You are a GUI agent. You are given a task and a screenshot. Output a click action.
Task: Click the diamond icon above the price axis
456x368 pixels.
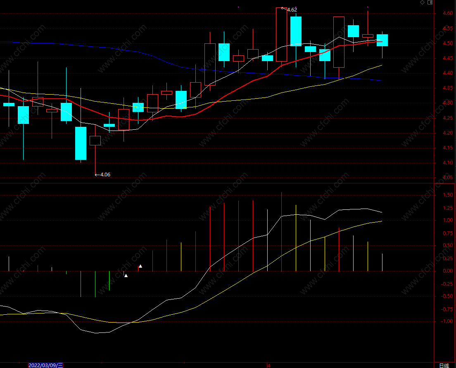click(x=422, y=2)
